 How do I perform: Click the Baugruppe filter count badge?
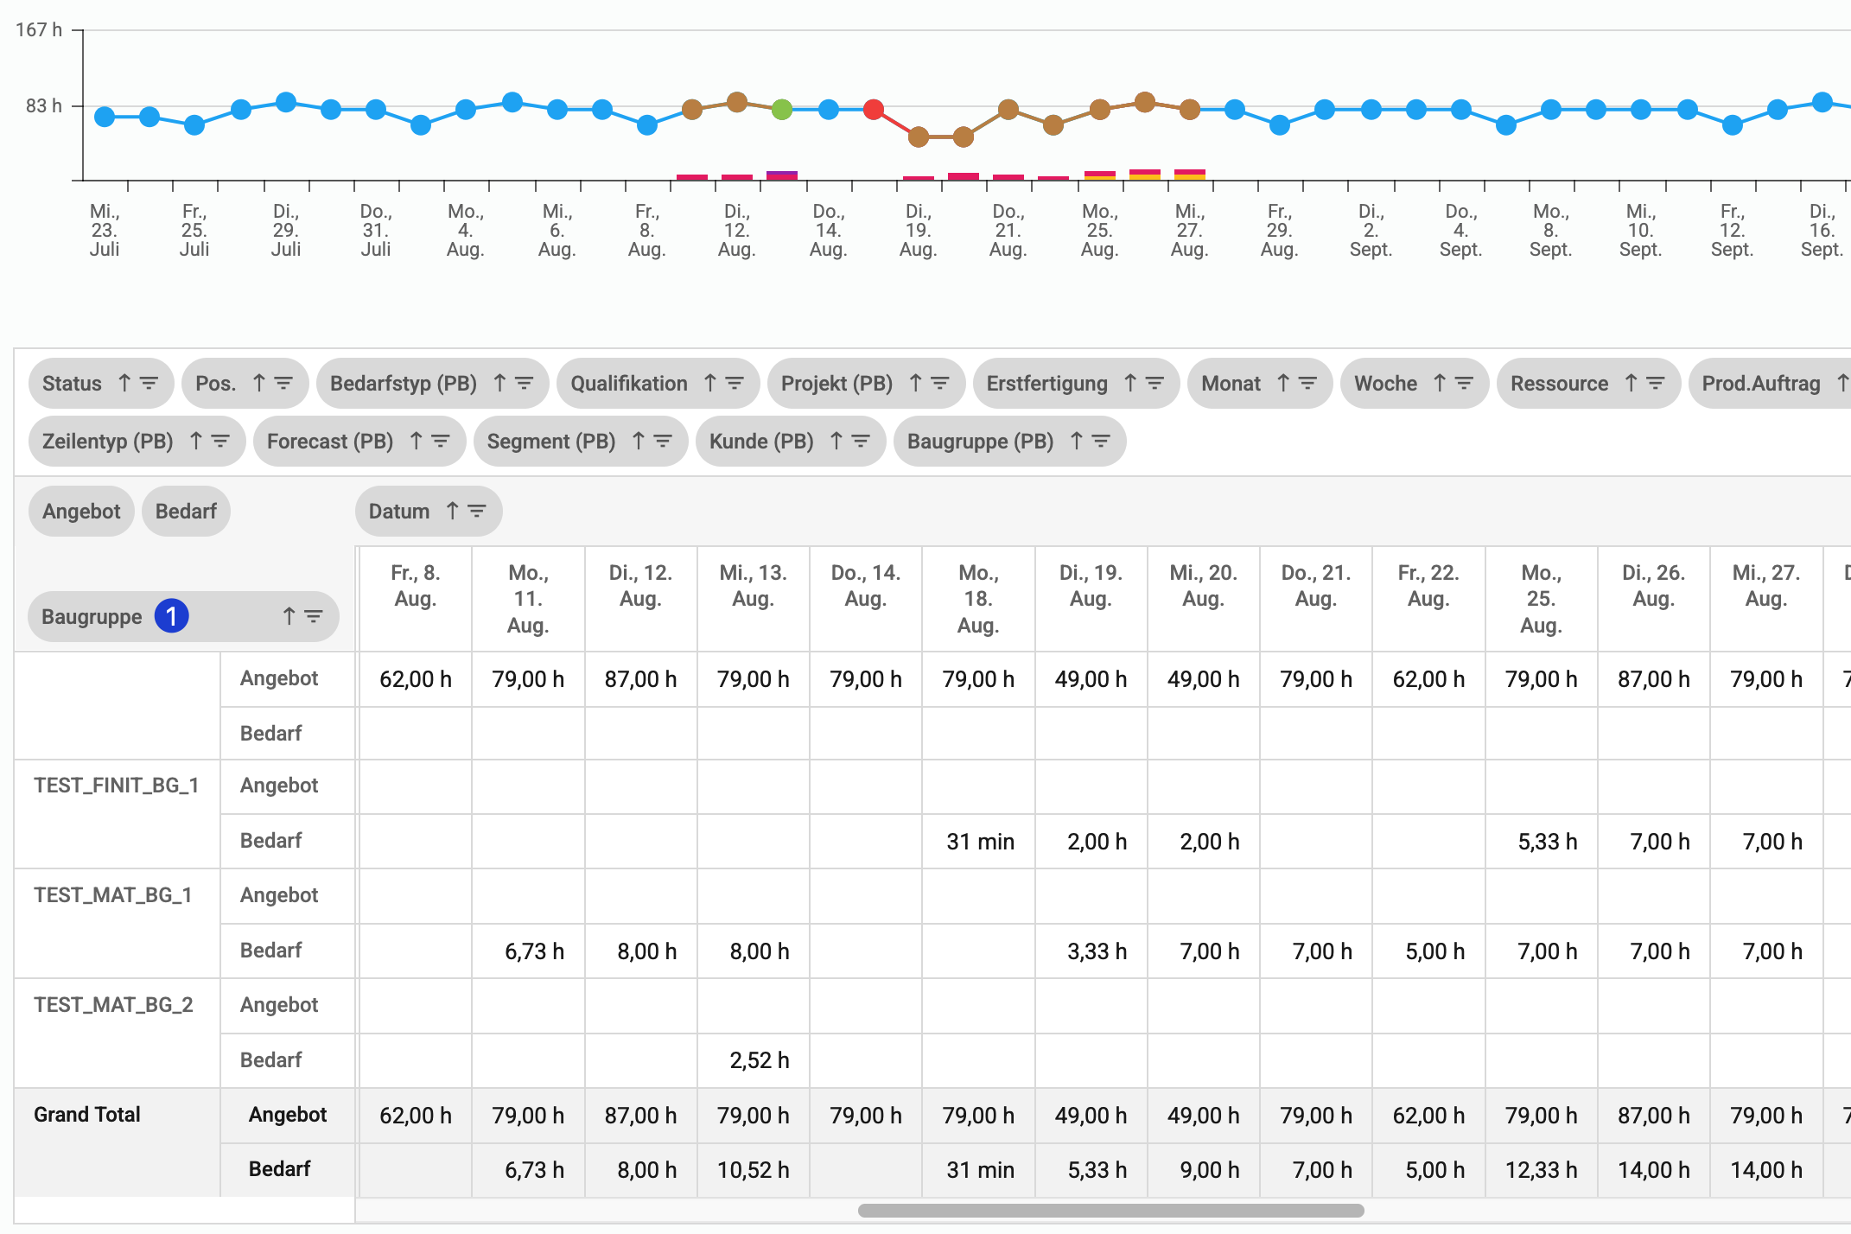(171, 616)
